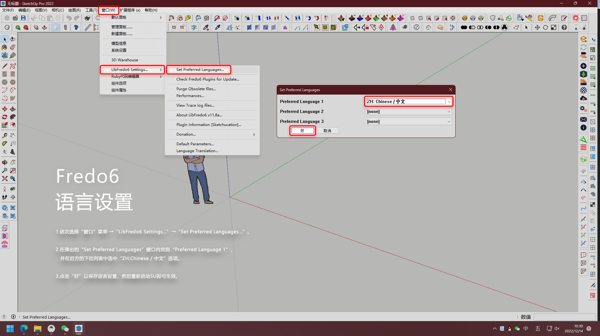
Task: Close the Set Preferred Languages dialog
Action: 451,90
